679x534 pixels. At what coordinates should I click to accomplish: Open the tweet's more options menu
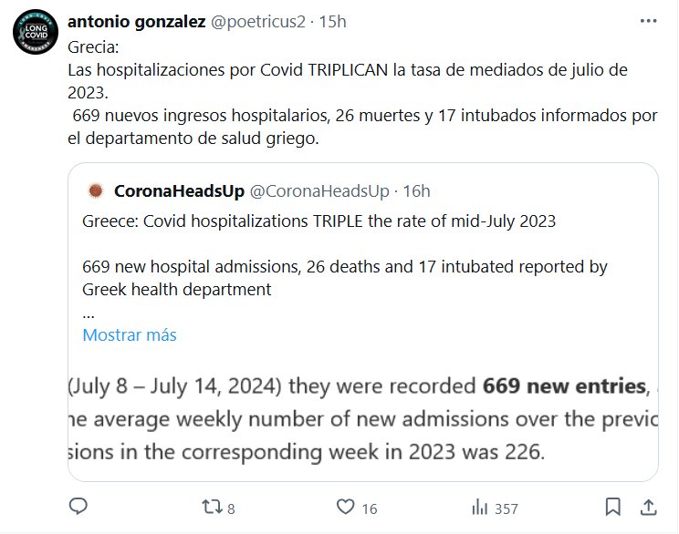point(647,22)
